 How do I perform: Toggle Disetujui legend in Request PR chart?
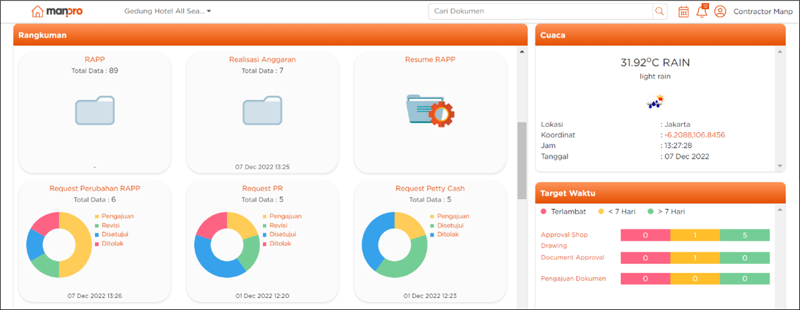(282, 234)
